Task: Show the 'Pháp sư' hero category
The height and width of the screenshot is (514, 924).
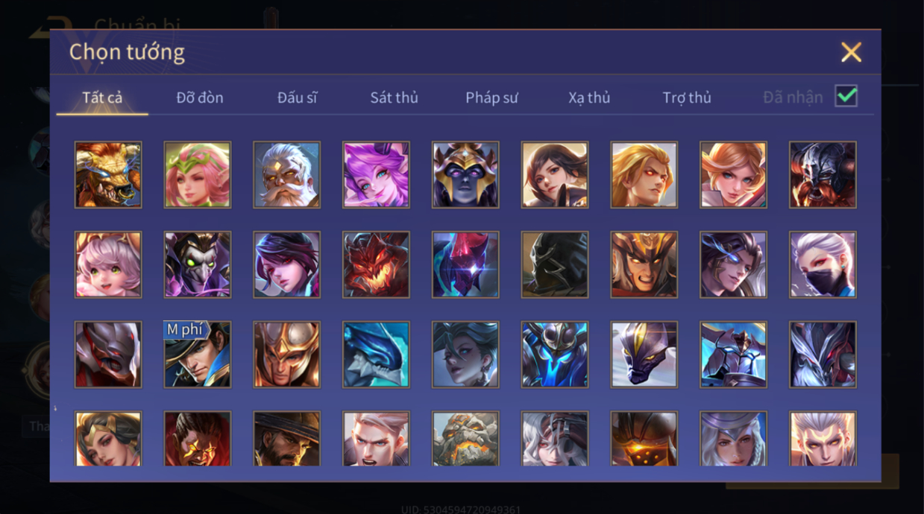Action: tap(491, 98)
